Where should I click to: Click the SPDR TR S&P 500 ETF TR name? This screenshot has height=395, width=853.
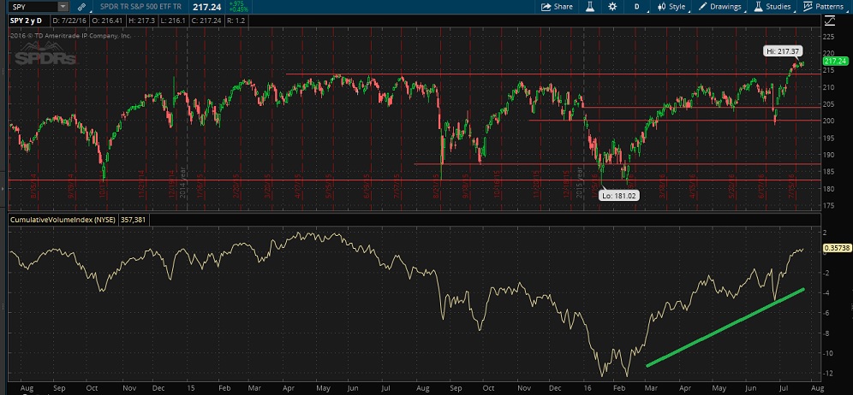coord(141,7)
